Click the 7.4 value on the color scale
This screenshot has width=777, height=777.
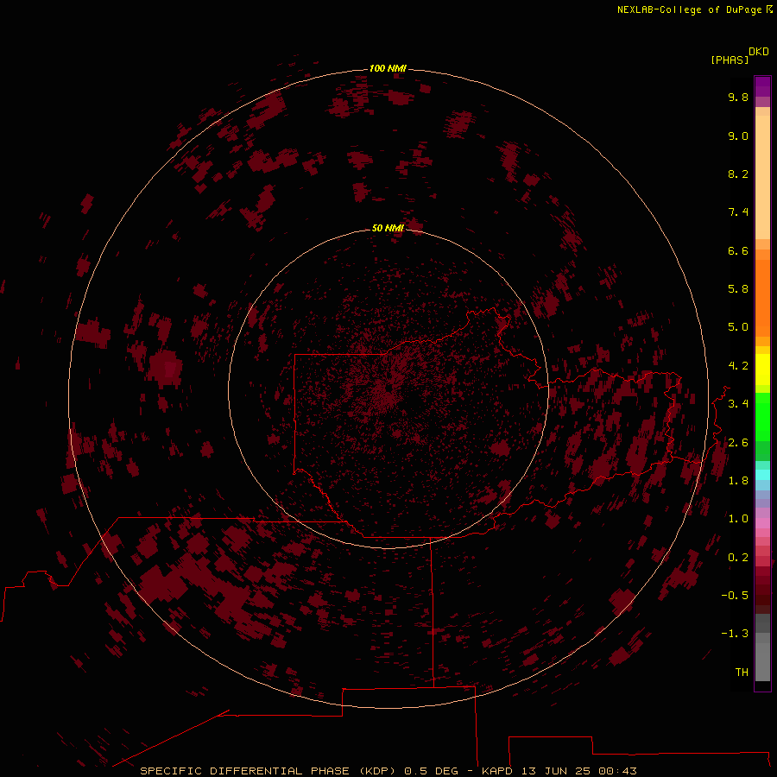738,212
